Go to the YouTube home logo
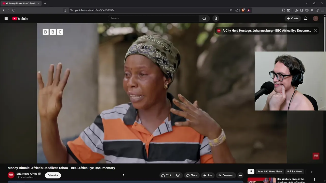The width and height of the screenshot is (326, 183). (20, 19)
